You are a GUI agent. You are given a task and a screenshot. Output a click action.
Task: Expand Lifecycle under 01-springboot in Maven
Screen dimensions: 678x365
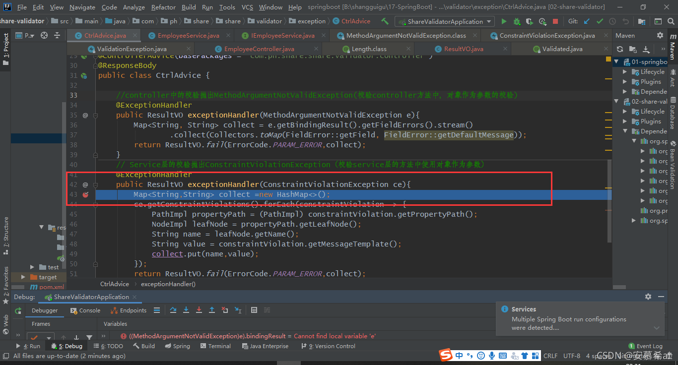tap(625, 72)
